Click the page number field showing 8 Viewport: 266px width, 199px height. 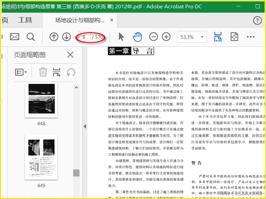pyautogui.click(x=84, y=37)
